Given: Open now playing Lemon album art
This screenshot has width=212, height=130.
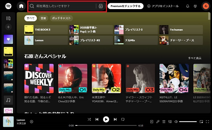Looking at the screenshot, I should (8, 122).
